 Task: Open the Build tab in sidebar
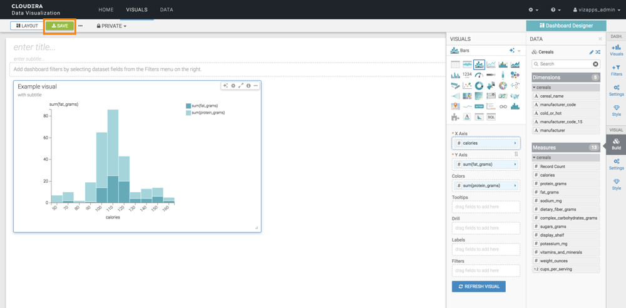tap(616, 144)
